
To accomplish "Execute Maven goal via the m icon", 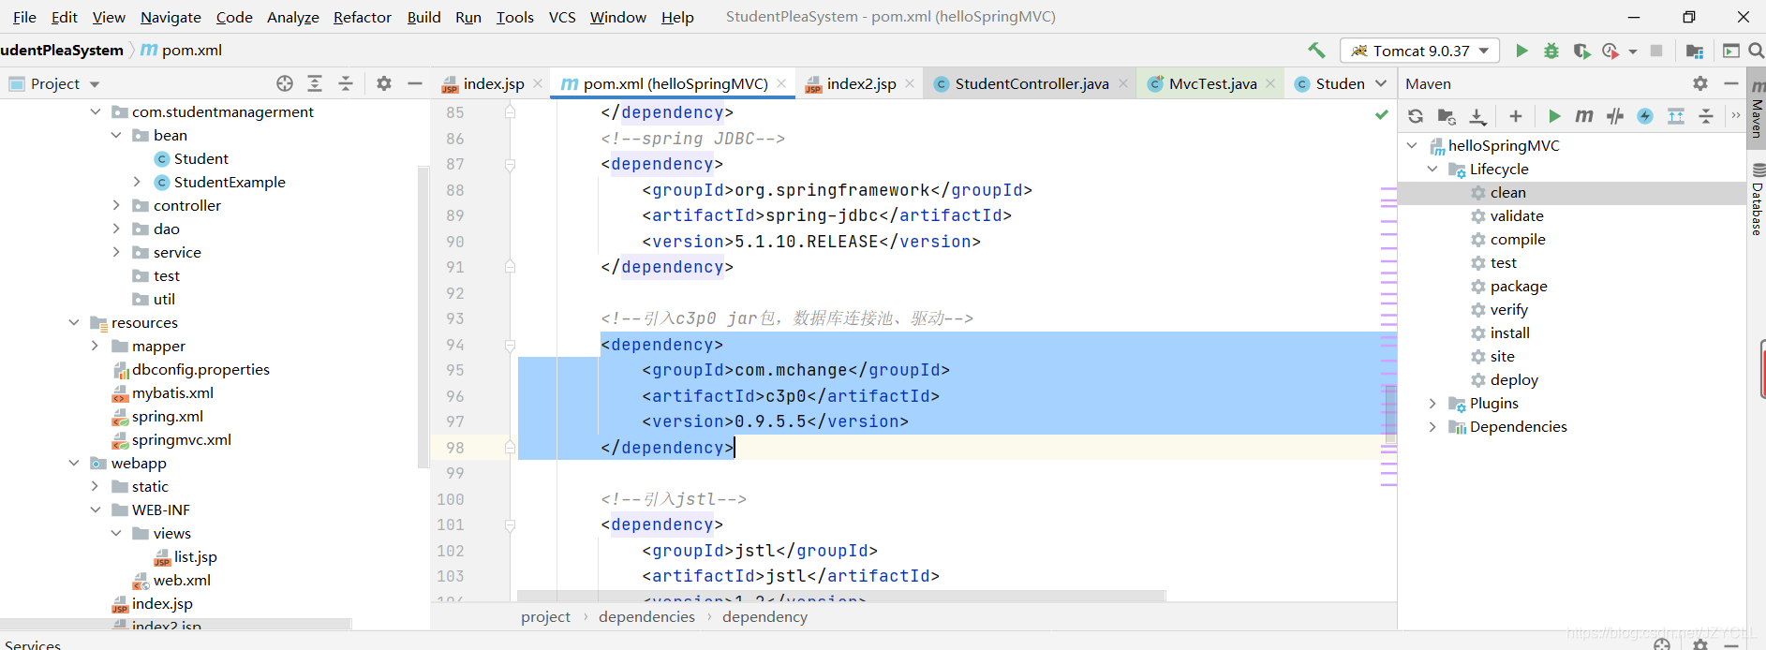I will [x=1584, y=116].
